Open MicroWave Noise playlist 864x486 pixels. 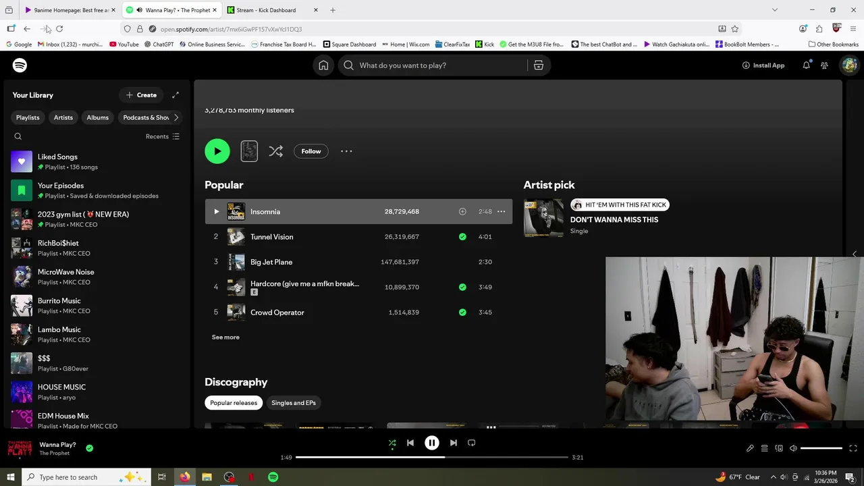click(x=97, y=277)
